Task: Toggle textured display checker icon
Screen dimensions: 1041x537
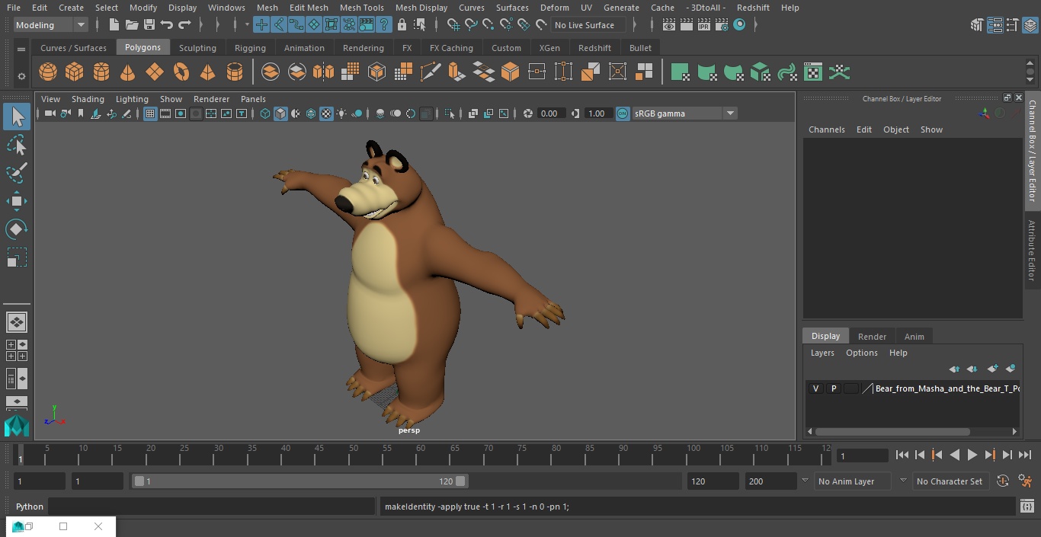Action: click(x=326, y=113)
